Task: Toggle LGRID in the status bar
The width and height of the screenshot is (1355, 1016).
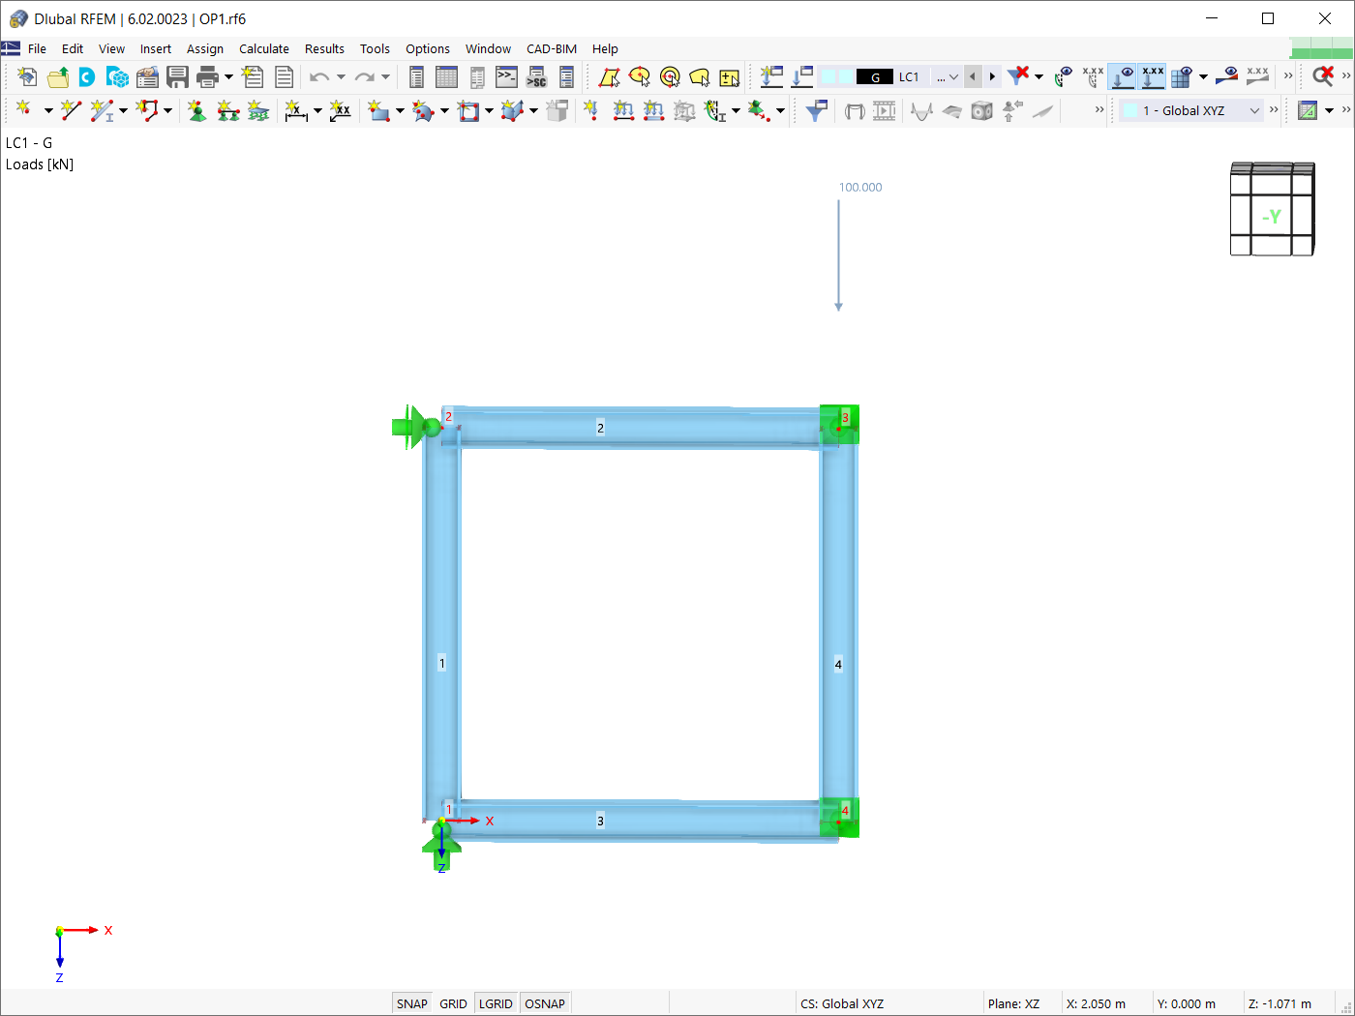Action: (496, 1003)
